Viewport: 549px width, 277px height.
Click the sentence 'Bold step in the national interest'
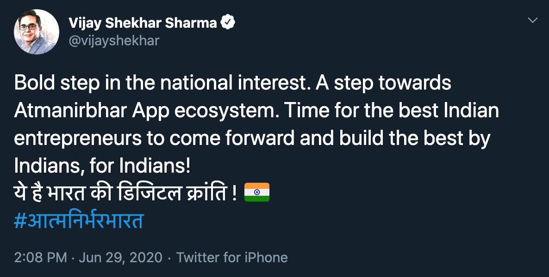(x=162, y=83)
